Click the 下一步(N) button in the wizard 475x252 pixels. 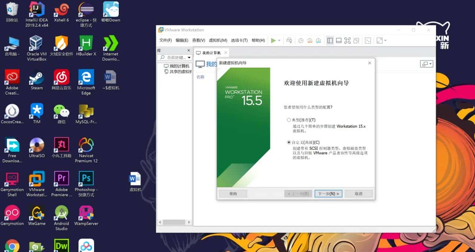pyautogui.click(x=328, y=193)
